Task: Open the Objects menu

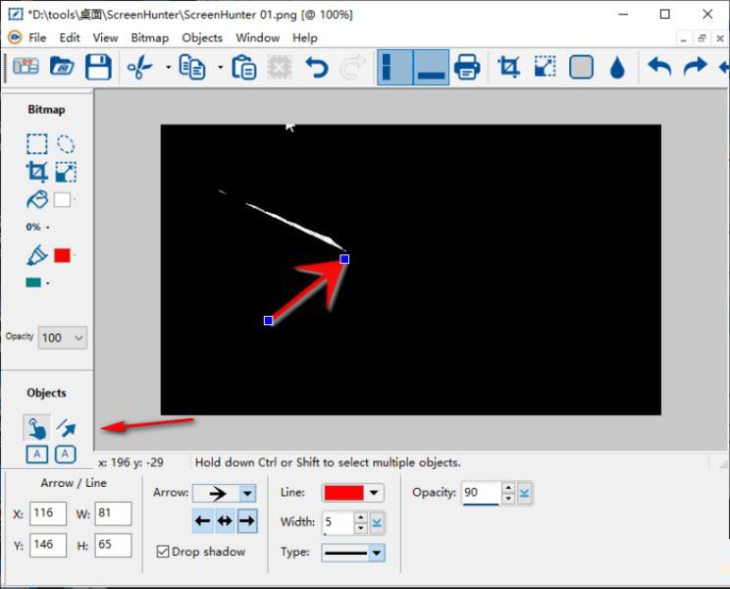Action: pyautogui.click(x=202, y=37)
